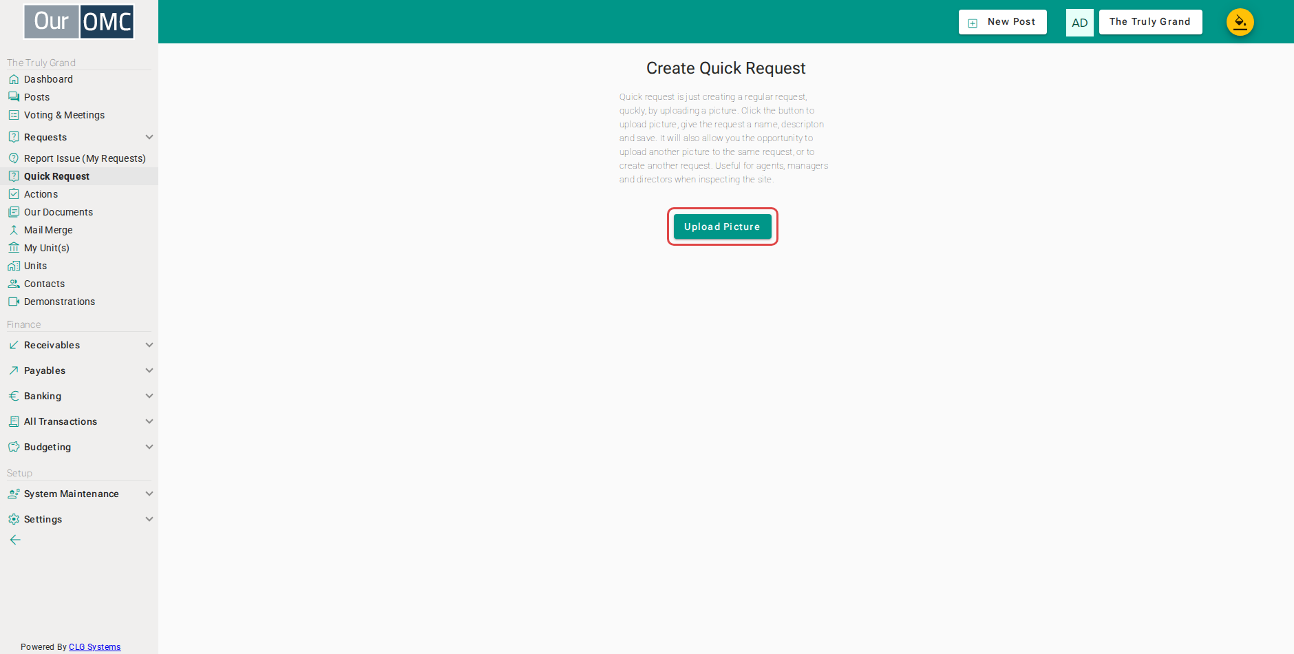Viewport: 1294px width, 654px height.
Task: Open Actions using its checkbox icon
Action: pos(14,194)
